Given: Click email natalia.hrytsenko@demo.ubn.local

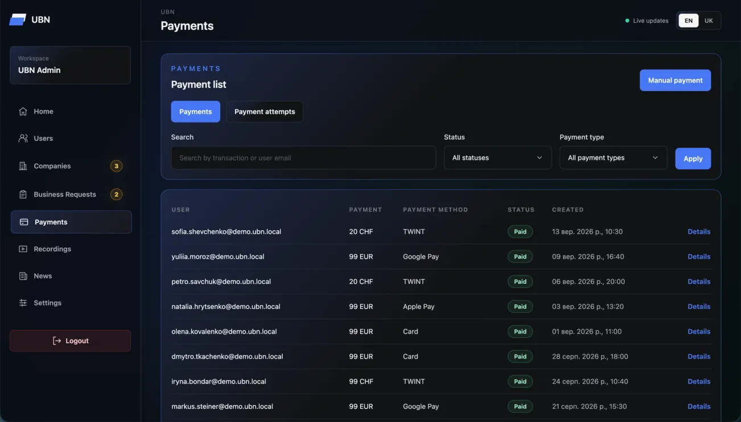Looking at the screenshot, I should coord(226,307).
